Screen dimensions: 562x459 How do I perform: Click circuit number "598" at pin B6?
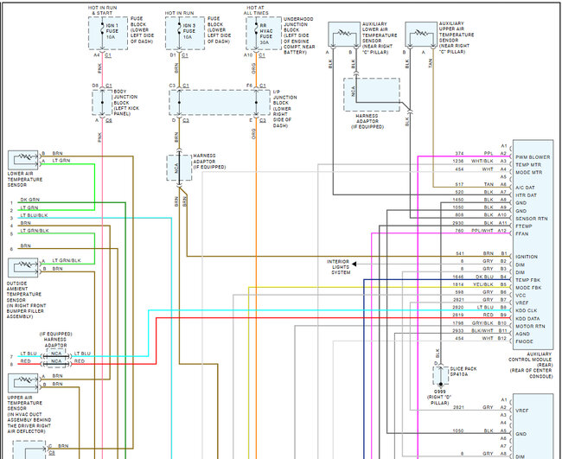pos(459,292)
